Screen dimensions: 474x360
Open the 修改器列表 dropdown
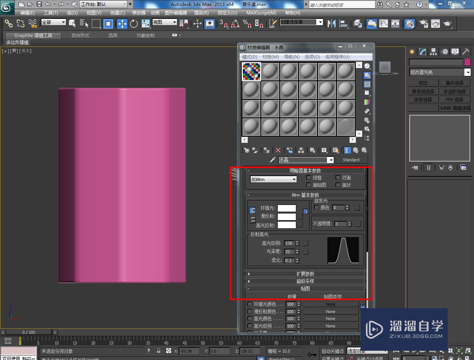click(440, 72)
